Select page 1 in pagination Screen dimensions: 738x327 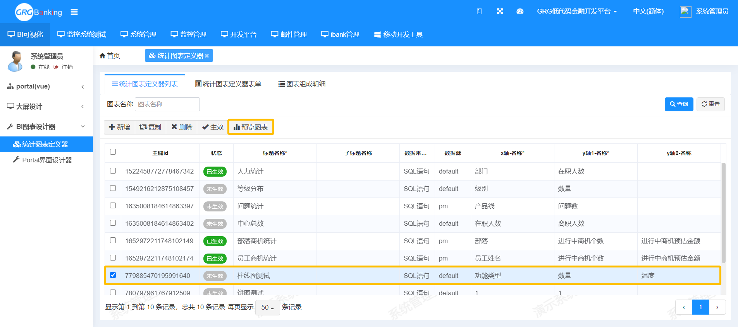pyautogui.click(x=700, y=307)
